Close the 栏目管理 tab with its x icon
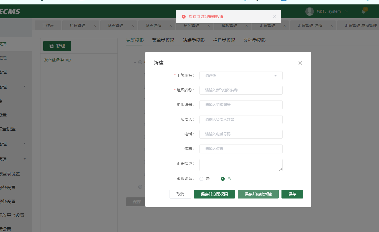Viewport: 379px width, 232px height. (x=95, y=26)
